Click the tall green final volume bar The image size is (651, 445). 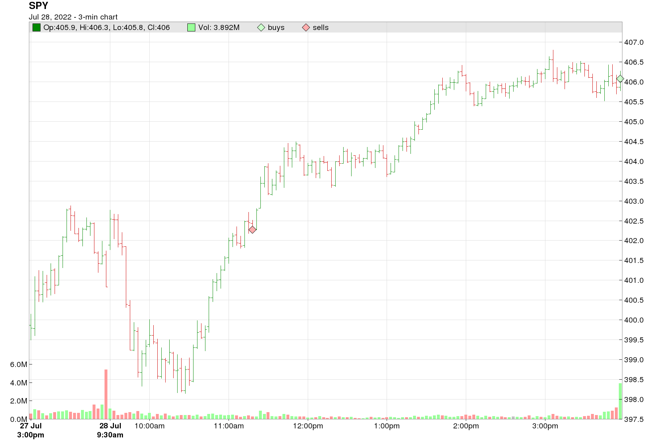(620, 401)
